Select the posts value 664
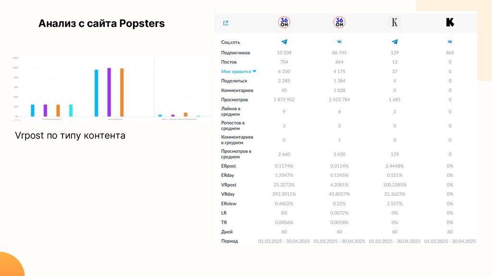The height and width of the screenshot is (276, 492). coord(339,62)
